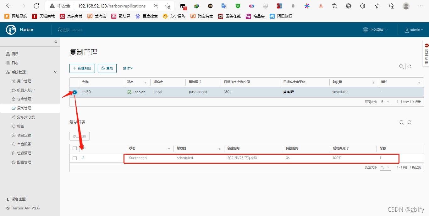Select the to130 rule radio button

click(74, 92)
